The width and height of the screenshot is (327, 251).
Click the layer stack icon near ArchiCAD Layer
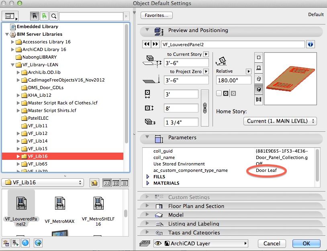pos(145,243)
